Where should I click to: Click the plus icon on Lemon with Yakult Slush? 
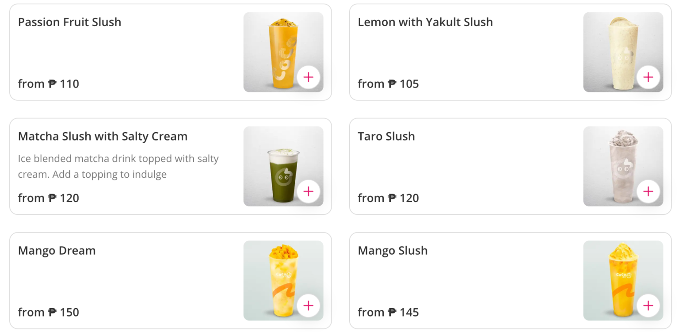pyautogui.click(x=648, y=77)
